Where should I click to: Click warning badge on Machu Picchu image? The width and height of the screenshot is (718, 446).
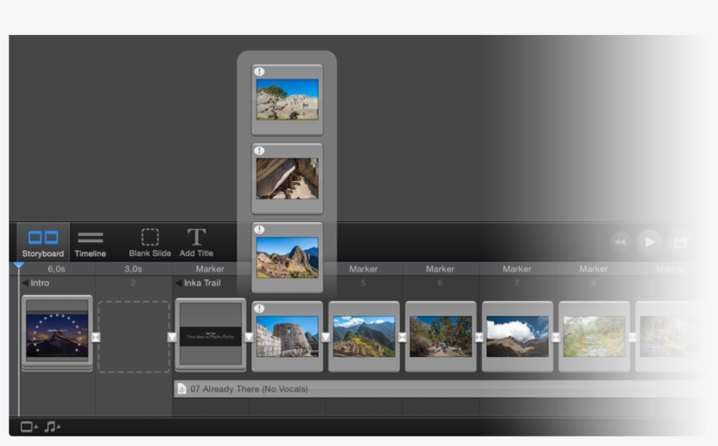[x=260, y=230]
